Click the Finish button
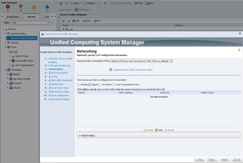This screenshot has width=243, height=163. point(224,160)
